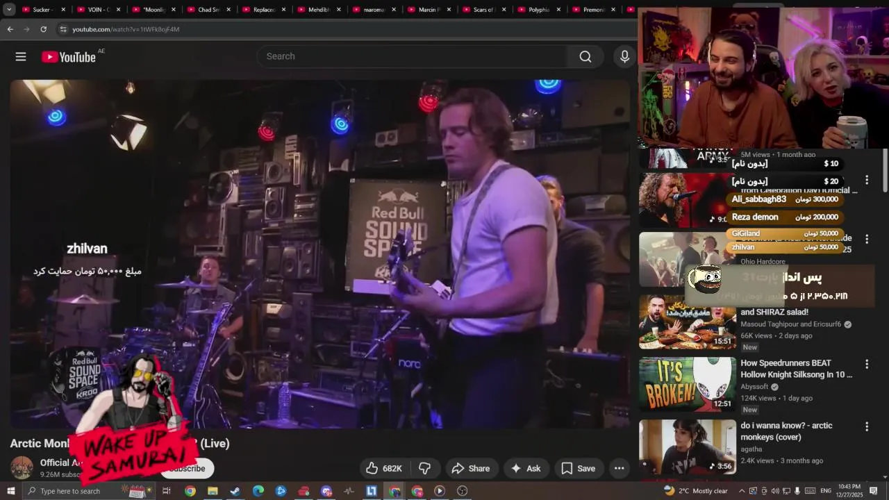
Task: Open the Arctic Monkeys channel avatar
Action: pos(22,467)
